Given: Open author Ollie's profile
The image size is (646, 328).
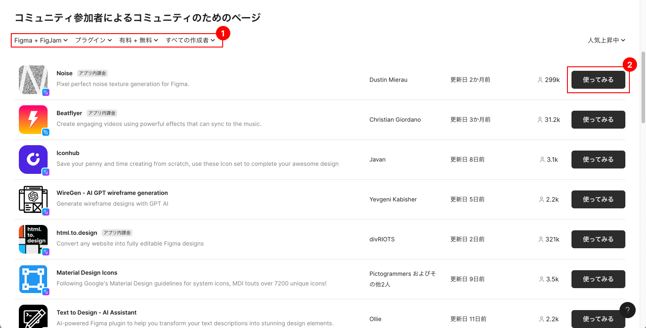Looking at the screenshot, I should point(375,319).
